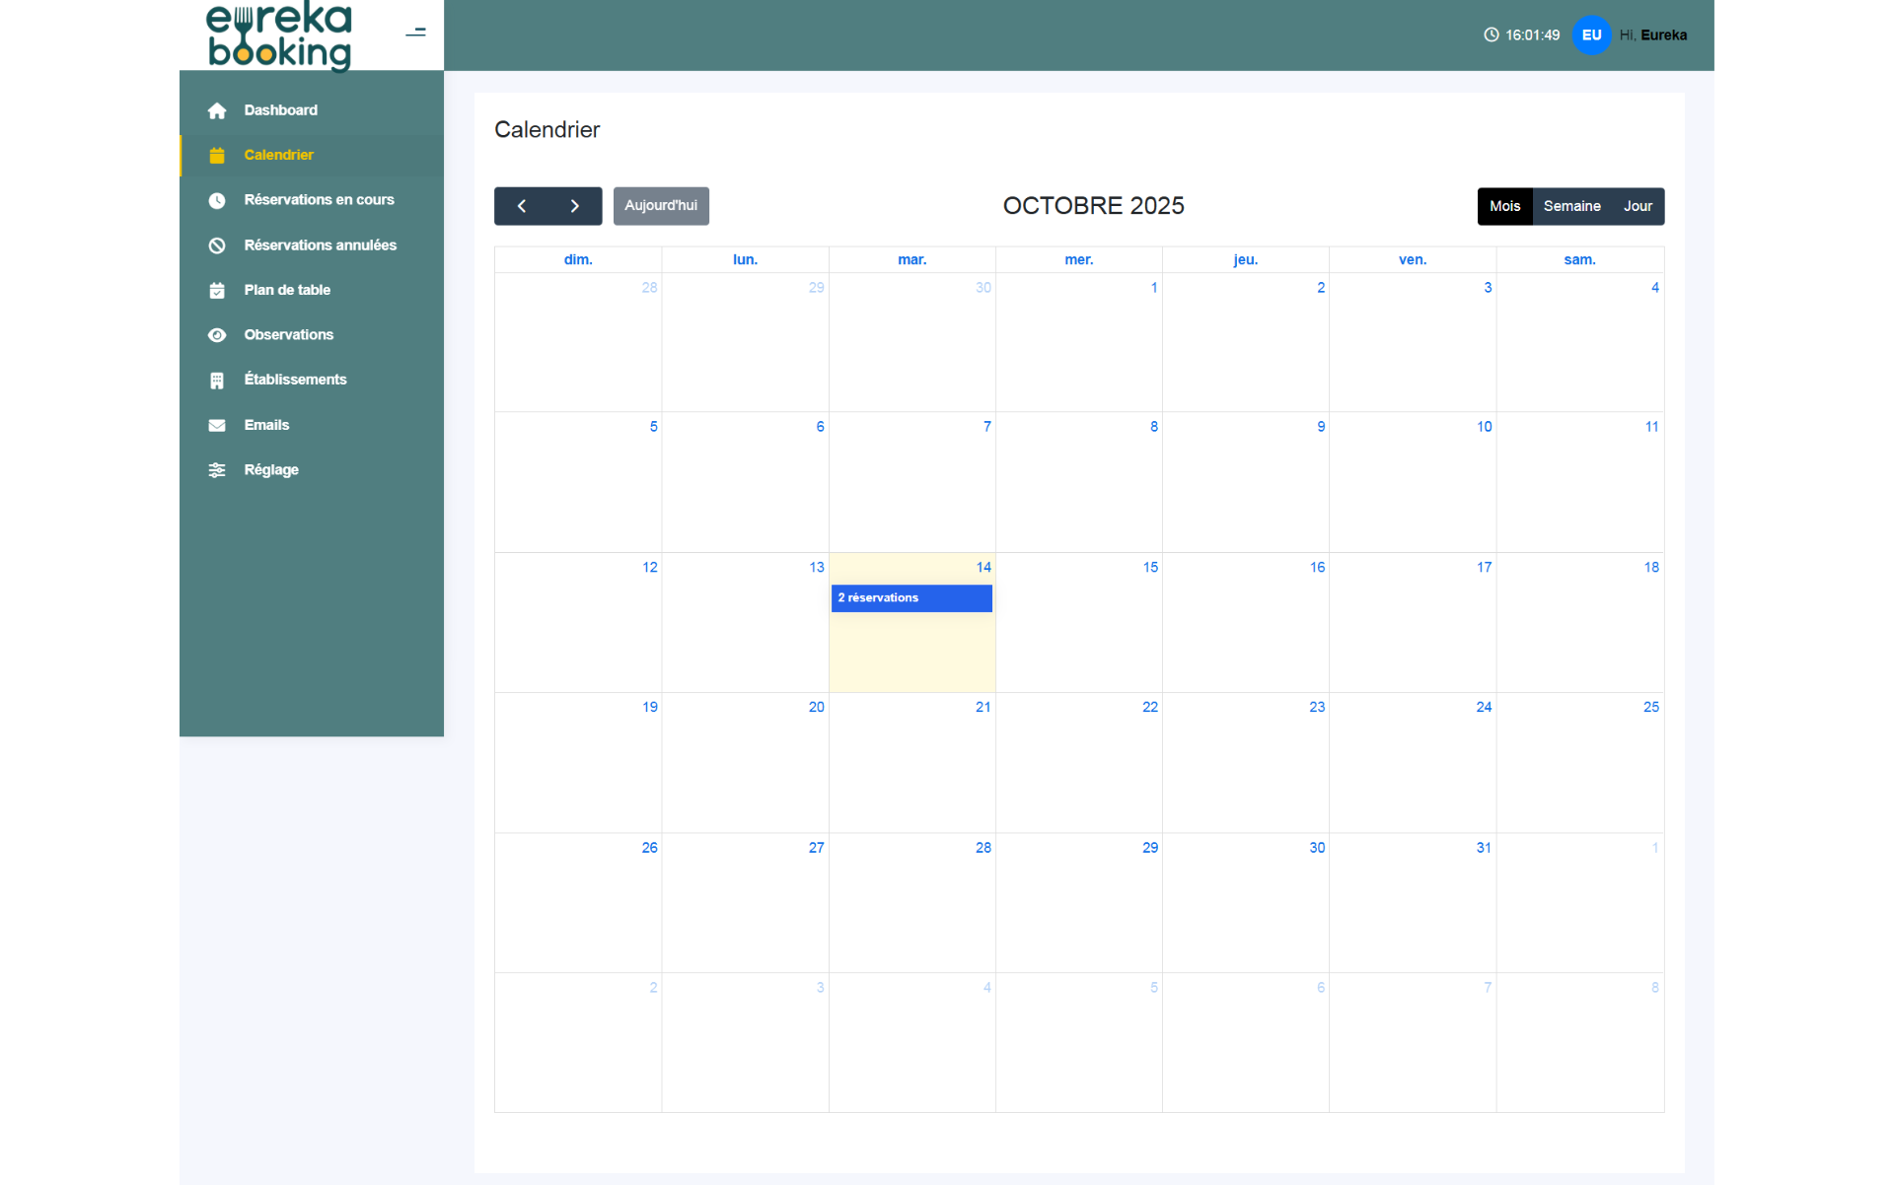This screenshot has width=1894, height=1185.
Task: Advance to next month using right chevron
Action: point(575,206)
